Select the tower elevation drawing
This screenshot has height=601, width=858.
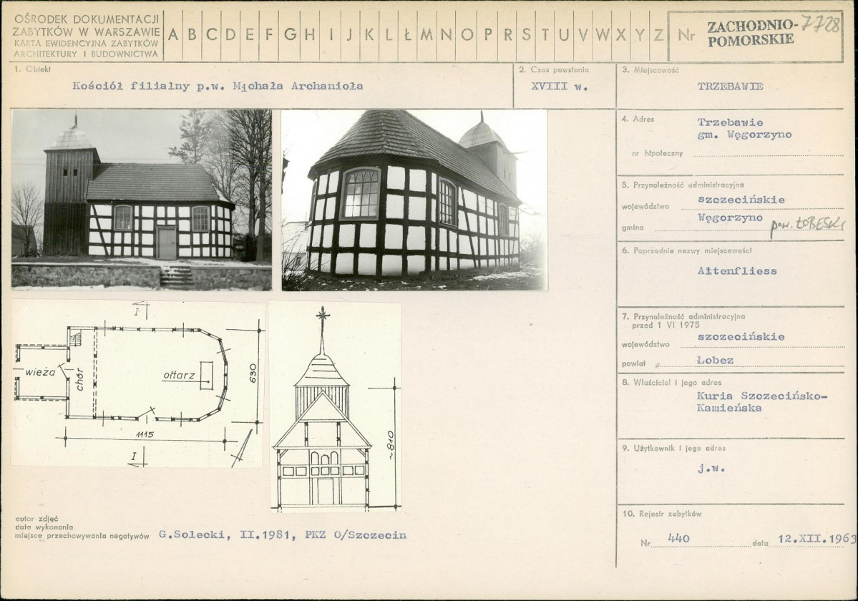pos(335,406)
